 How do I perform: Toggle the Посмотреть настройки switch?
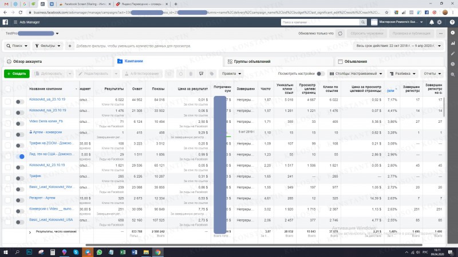[321, 74]
